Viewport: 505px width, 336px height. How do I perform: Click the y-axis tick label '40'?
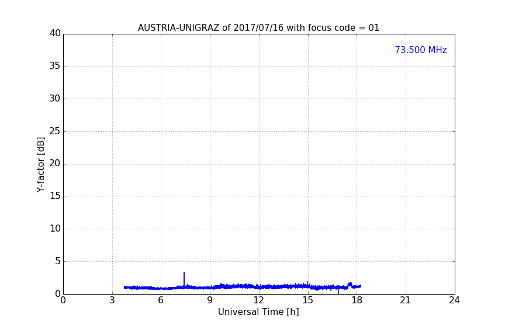click(x=55, y=33)
